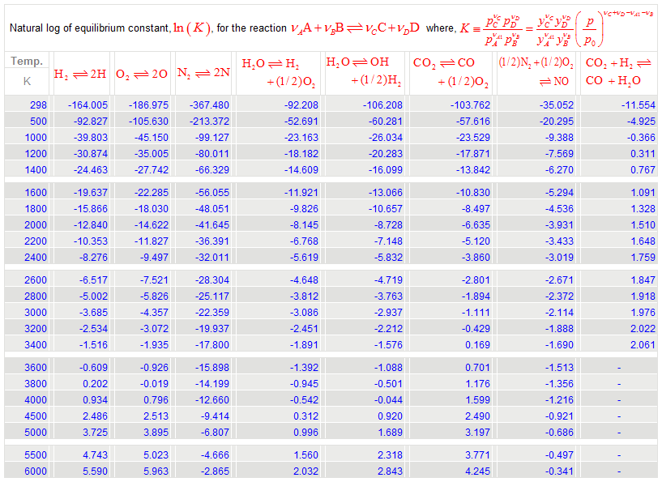Select the 2000 temperature cell
This screenshot has width=662, height=482.
click(36, 225)
